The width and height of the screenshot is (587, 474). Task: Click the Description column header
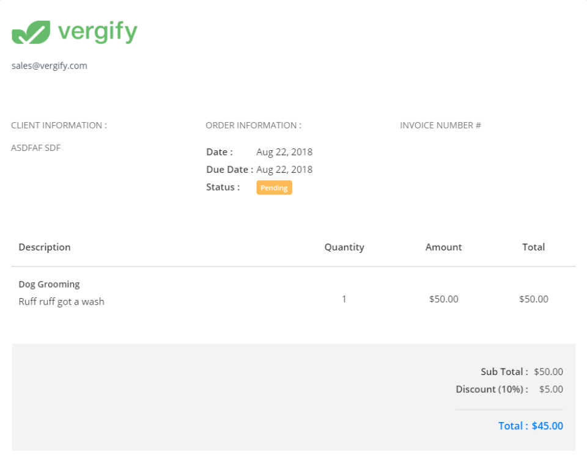coord(45,247)
